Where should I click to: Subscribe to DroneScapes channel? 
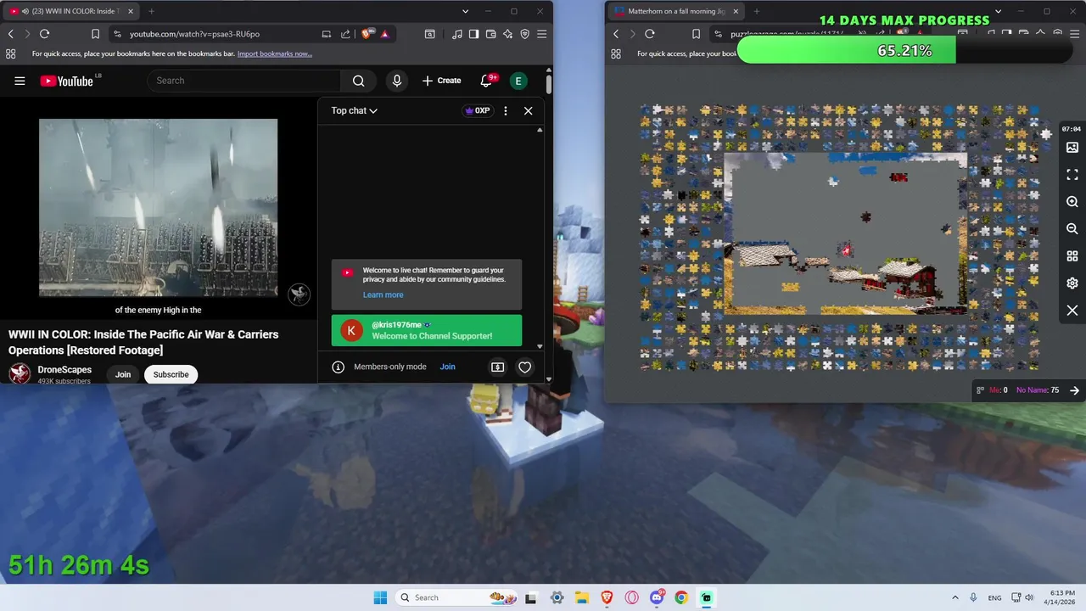(x=171, y=374)
